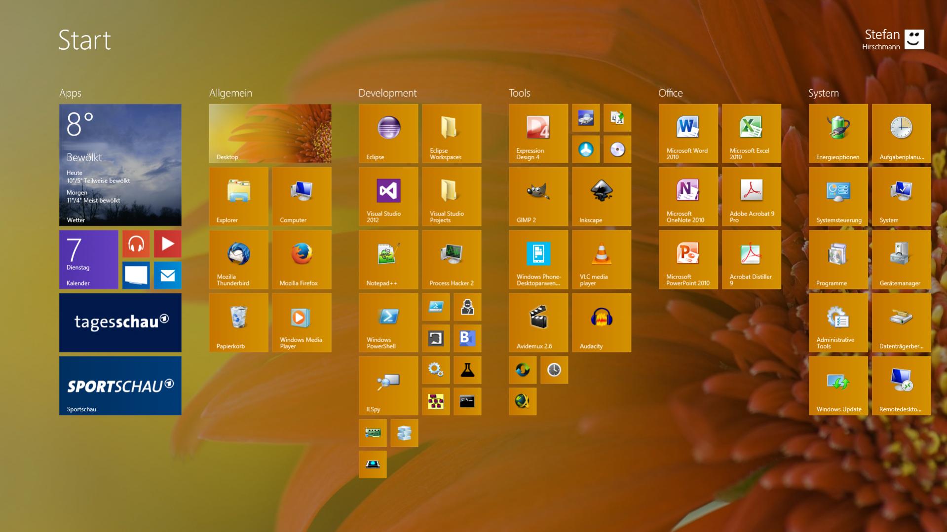Image resolution: width=947 pixels, height=532 pixels.
Task: Launch the Music app headphones tile
Action: tap(136, 244)
